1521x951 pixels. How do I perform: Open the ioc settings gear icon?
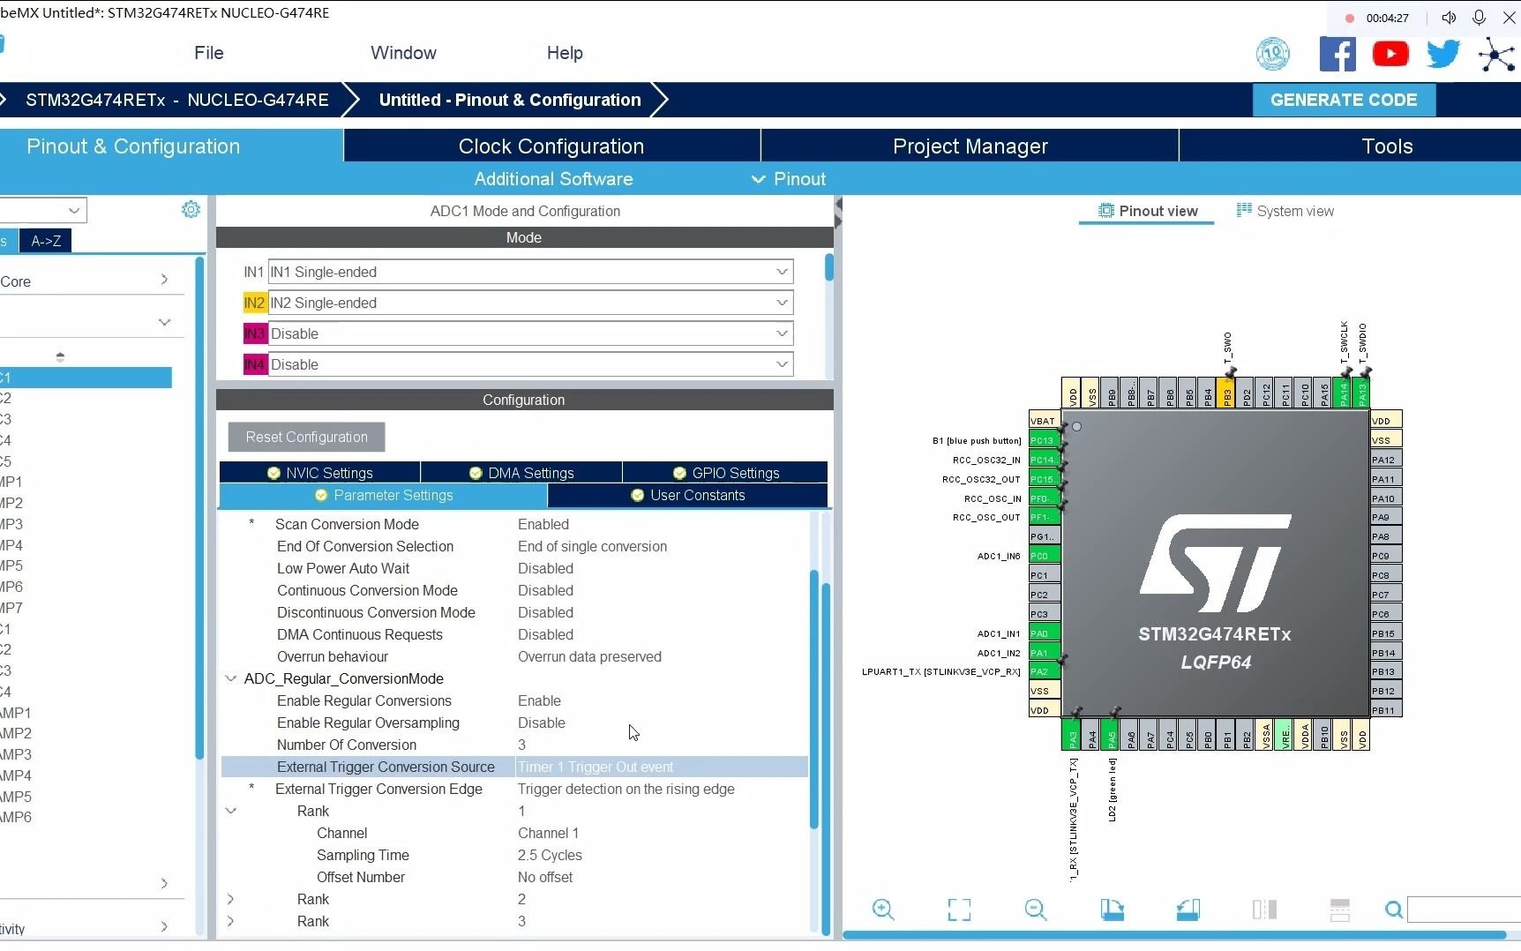coord(190,210)
